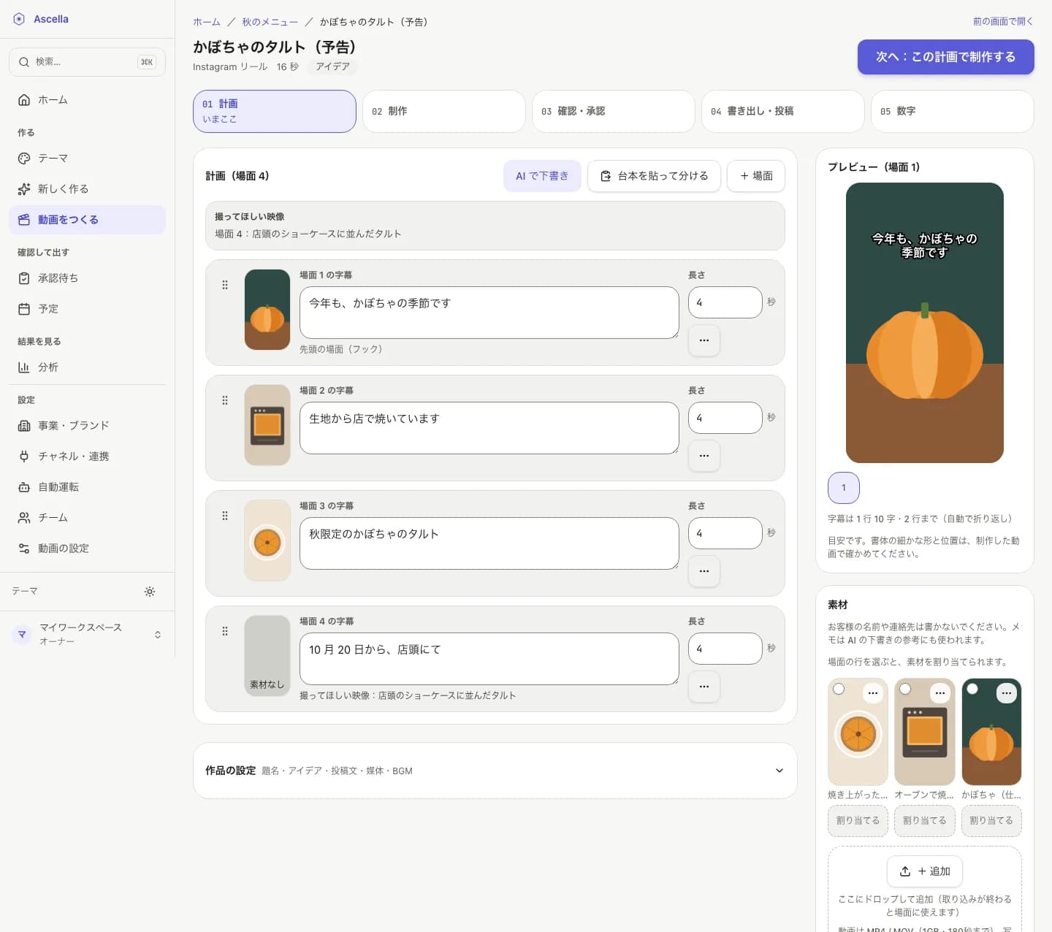1052x932 pixels.
Task: Open 承認待ち in sidebar
Action: [87, 278]
